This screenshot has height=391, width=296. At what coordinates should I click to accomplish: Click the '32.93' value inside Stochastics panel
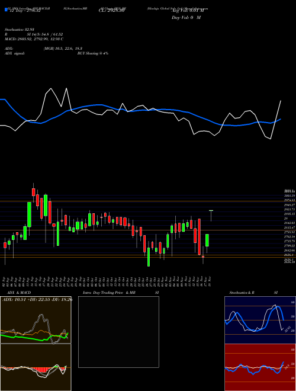point(288,329)
